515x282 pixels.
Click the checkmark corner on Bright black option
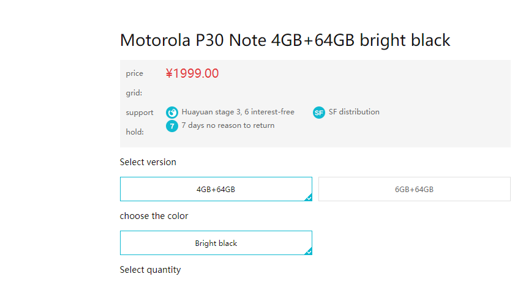coord(309,251)
